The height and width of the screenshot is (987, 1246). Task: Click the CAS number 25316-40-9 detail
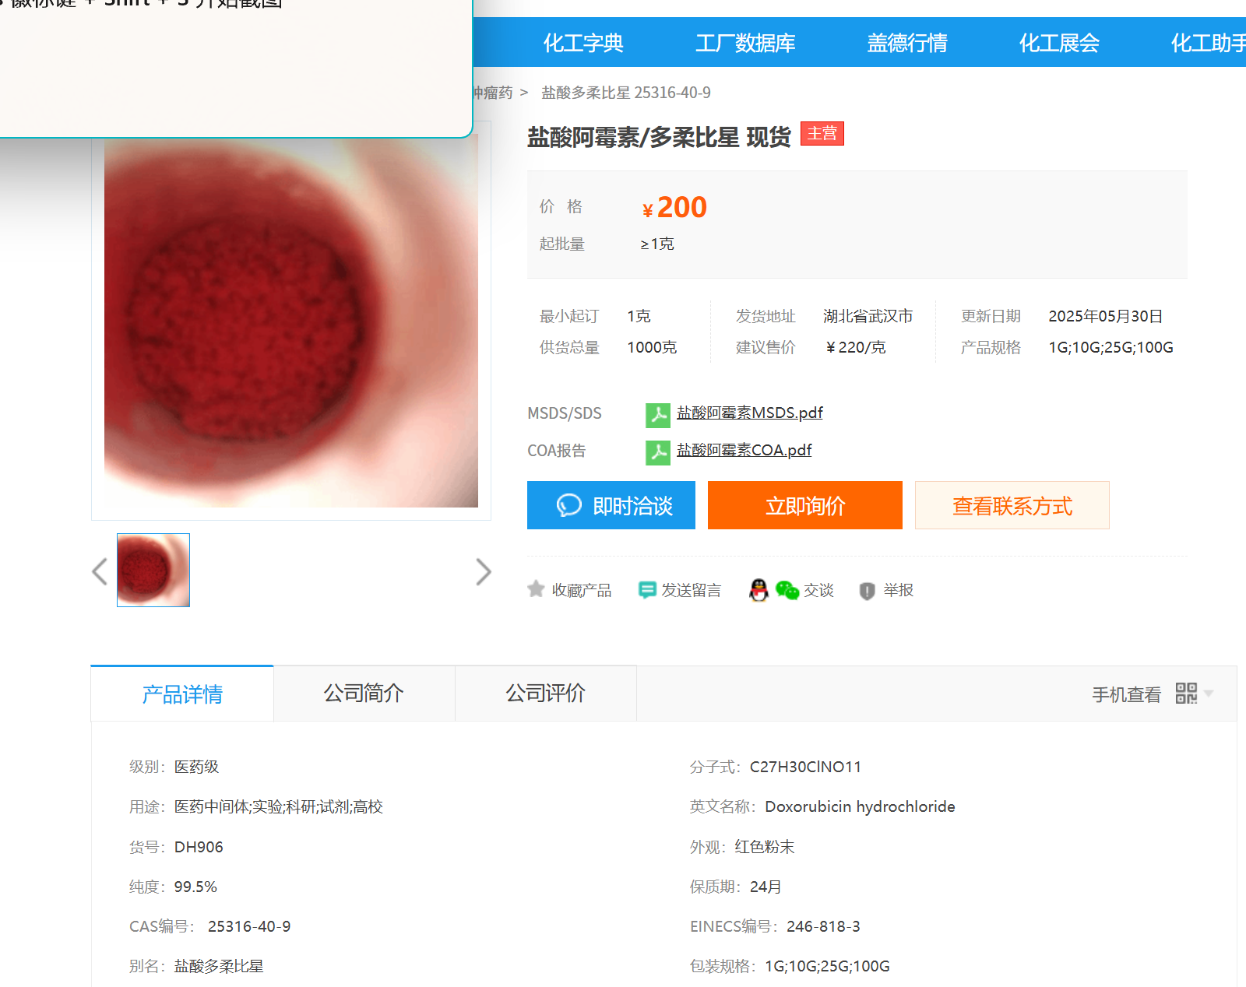[x=249, y=926]
